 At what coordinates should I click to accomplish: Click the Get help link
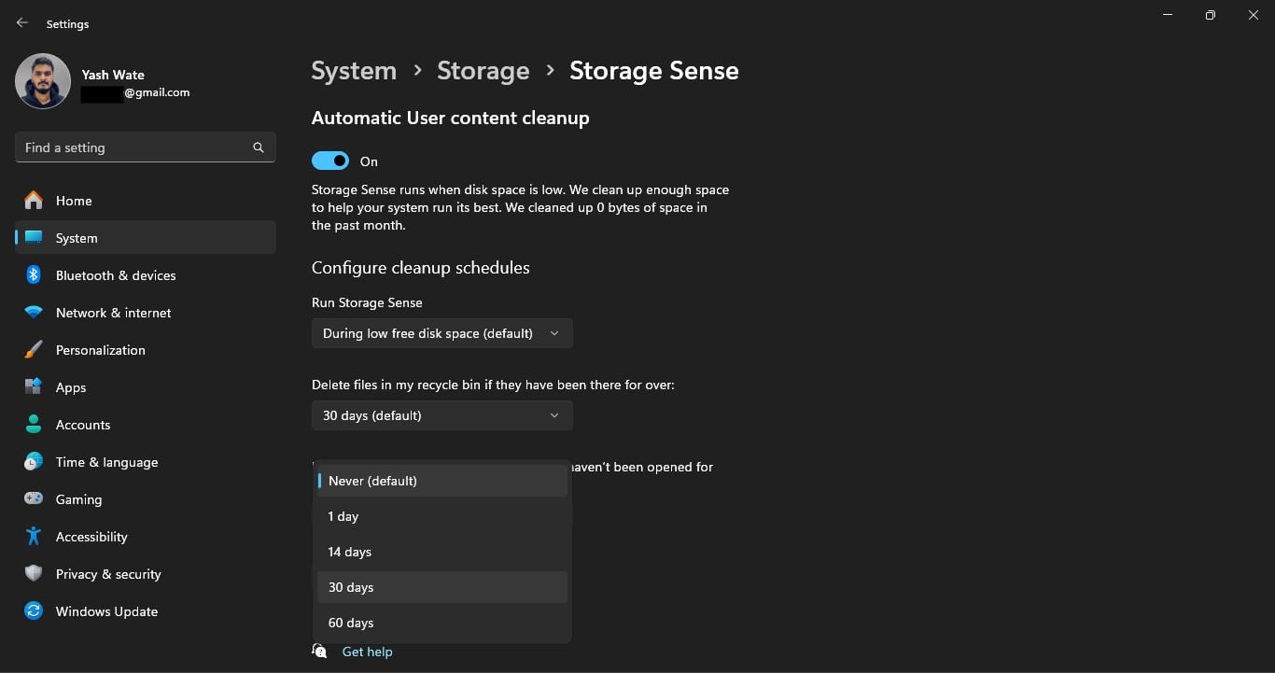pos(367,652)
